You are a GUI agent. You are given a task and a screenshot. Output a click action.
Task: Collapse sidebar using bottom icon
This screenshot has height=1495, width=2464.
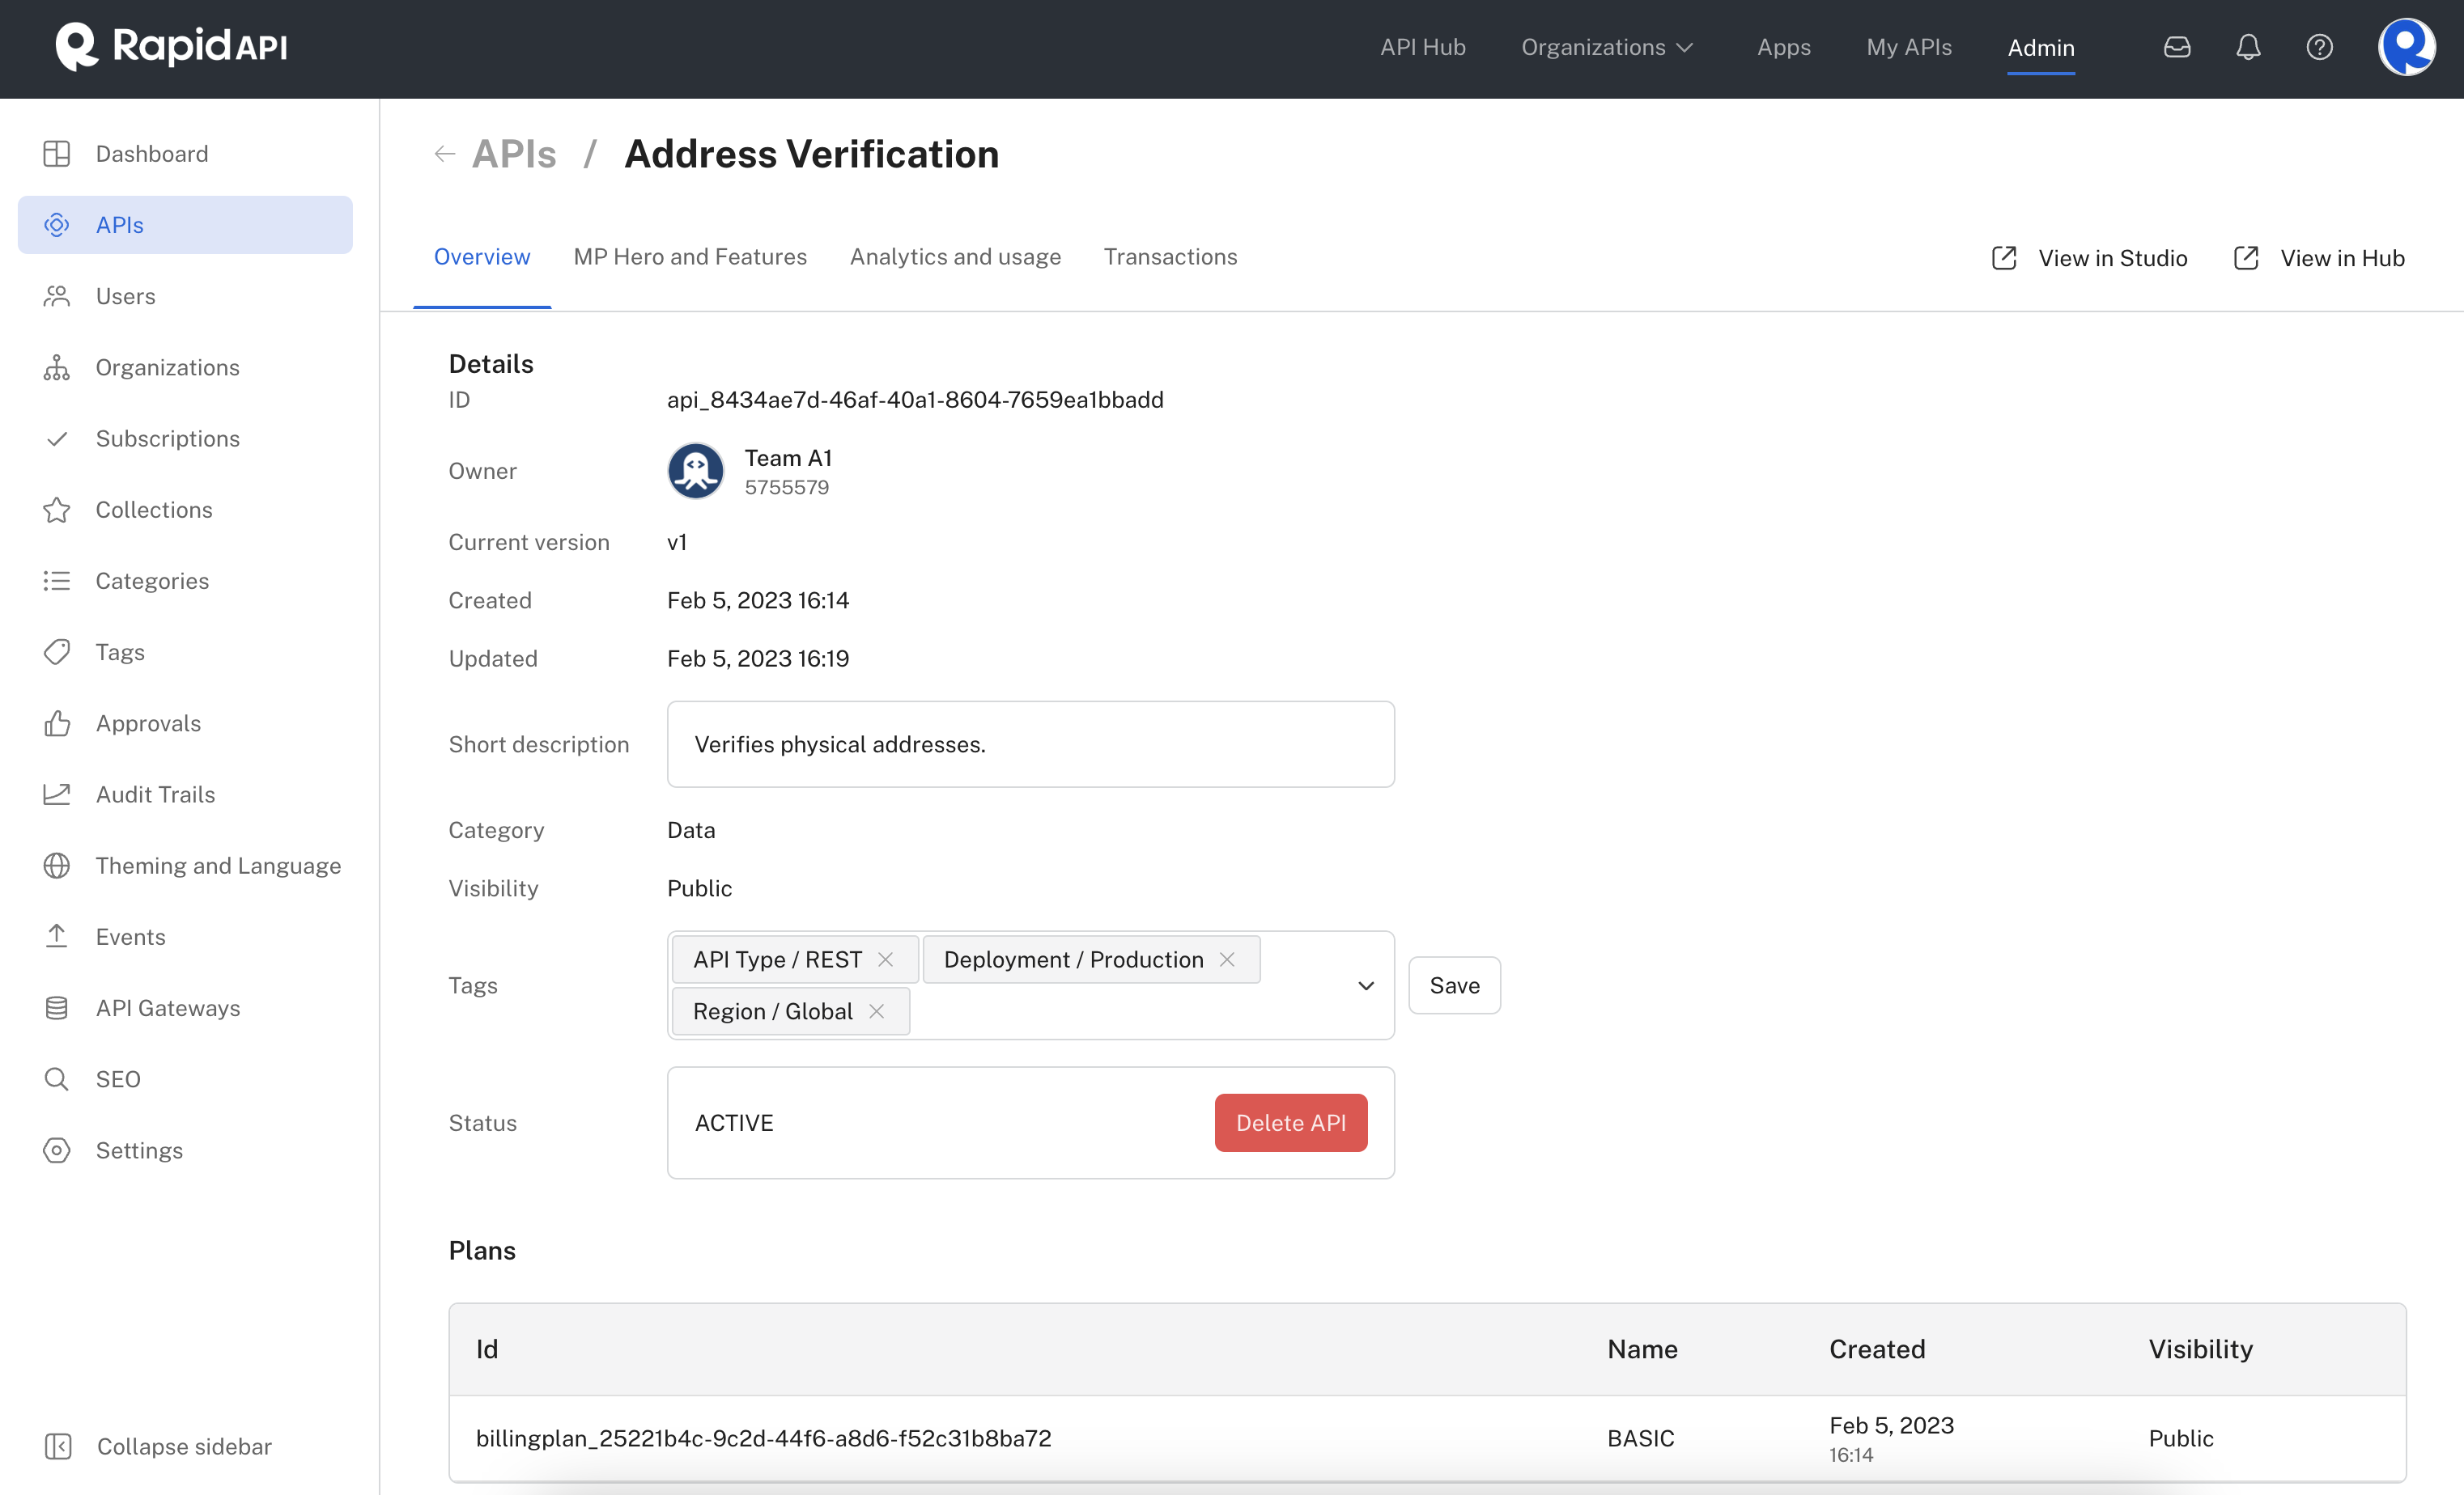pyautogui.click(x=58, y=1446)
